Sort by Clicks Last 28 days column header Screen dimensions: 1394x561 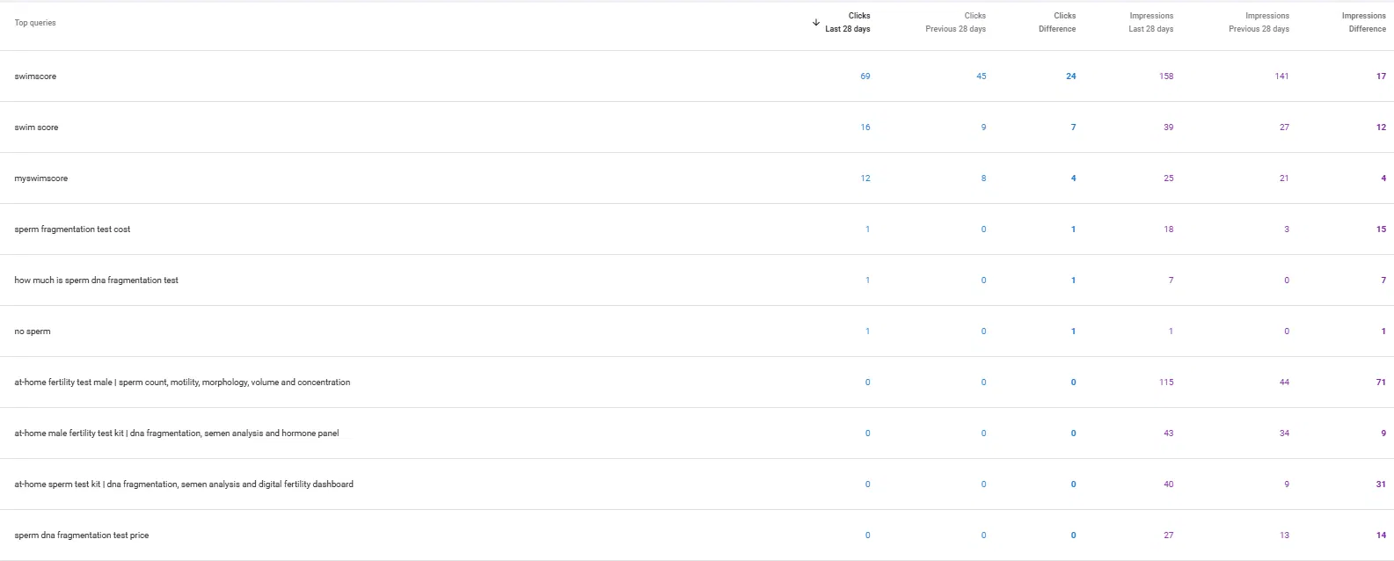coord(848,22)
